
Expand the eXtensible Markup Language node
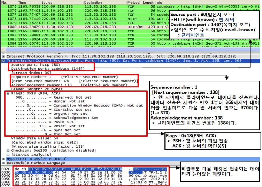click(x=3, y=163)
